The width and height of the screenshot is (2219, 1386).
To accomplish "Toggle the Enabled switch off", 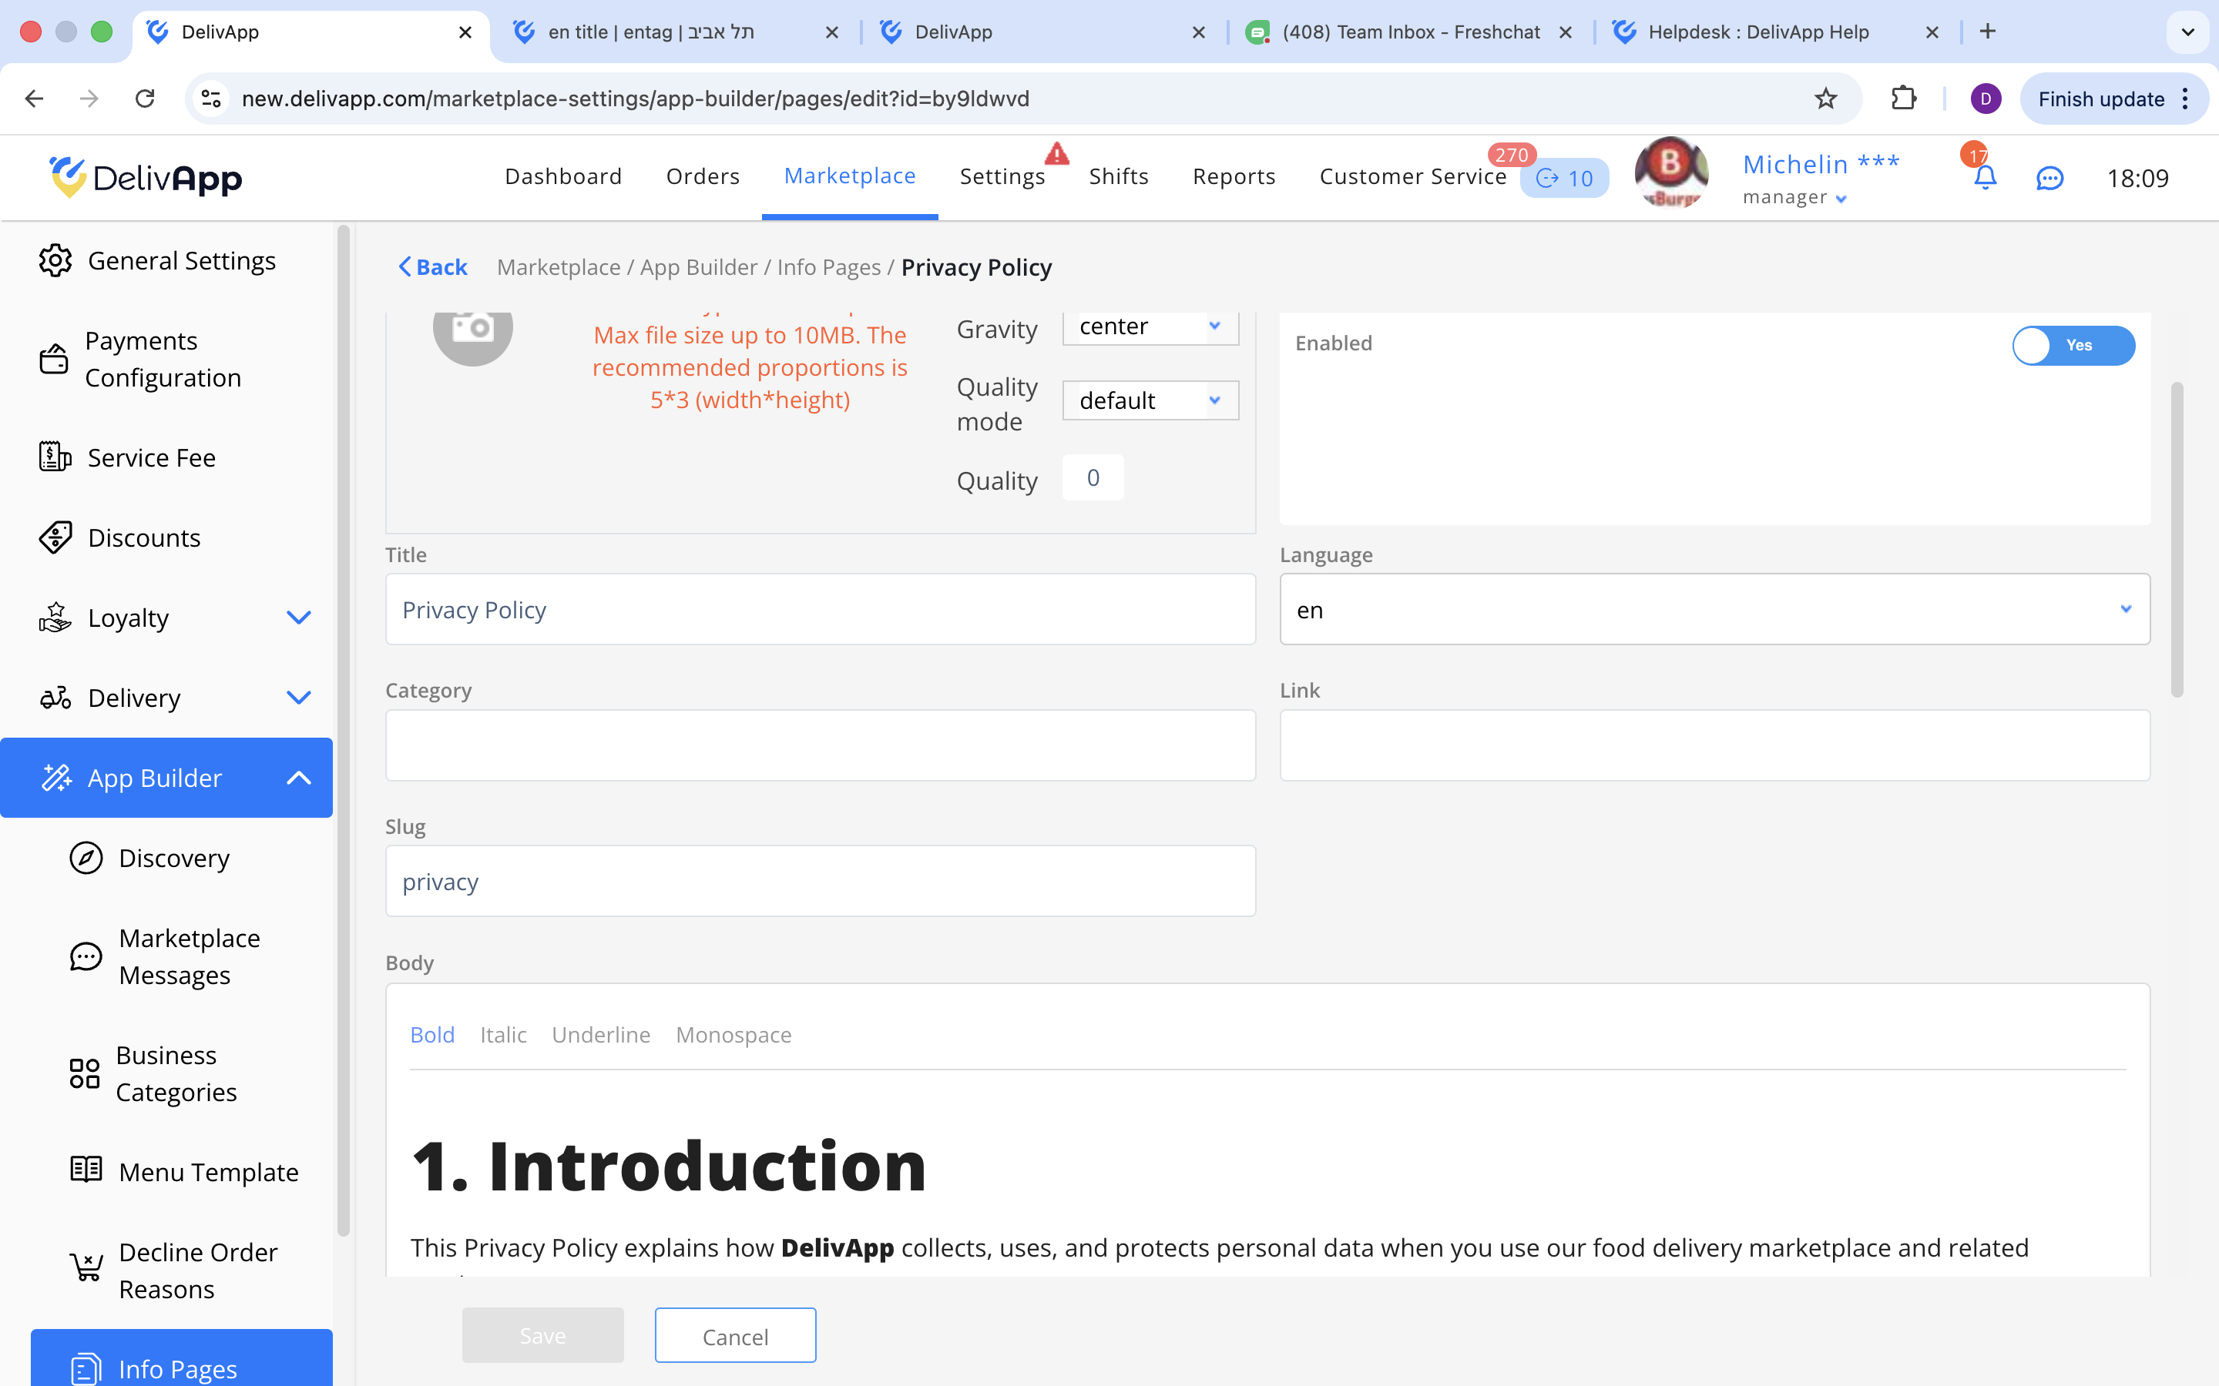I will coord(2073,346).
